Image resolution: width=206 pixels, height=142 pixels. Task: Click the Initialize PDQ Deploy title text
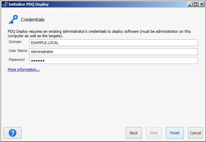tap(29, 4)
